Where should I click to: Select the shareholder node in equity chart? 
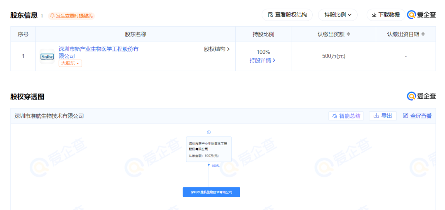tap(208, 149)
